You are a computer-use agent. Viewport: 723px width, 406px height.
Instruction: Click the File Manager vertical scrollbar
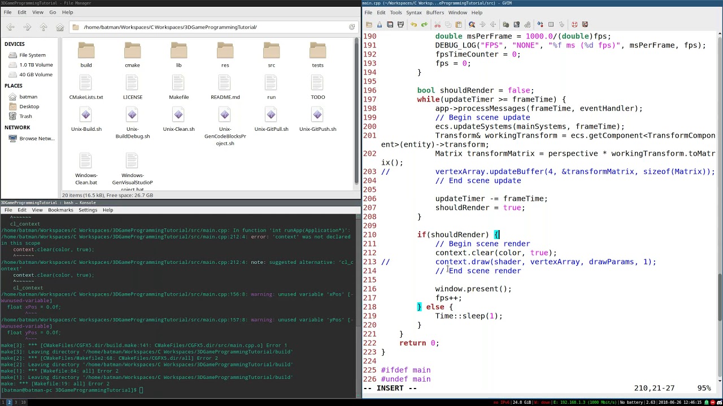tap(356, 113)
